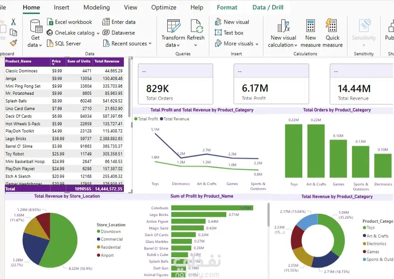Expand the Recent sources dropdown
The height and width of the screenshot is (279, 394).
coord(150,43)
